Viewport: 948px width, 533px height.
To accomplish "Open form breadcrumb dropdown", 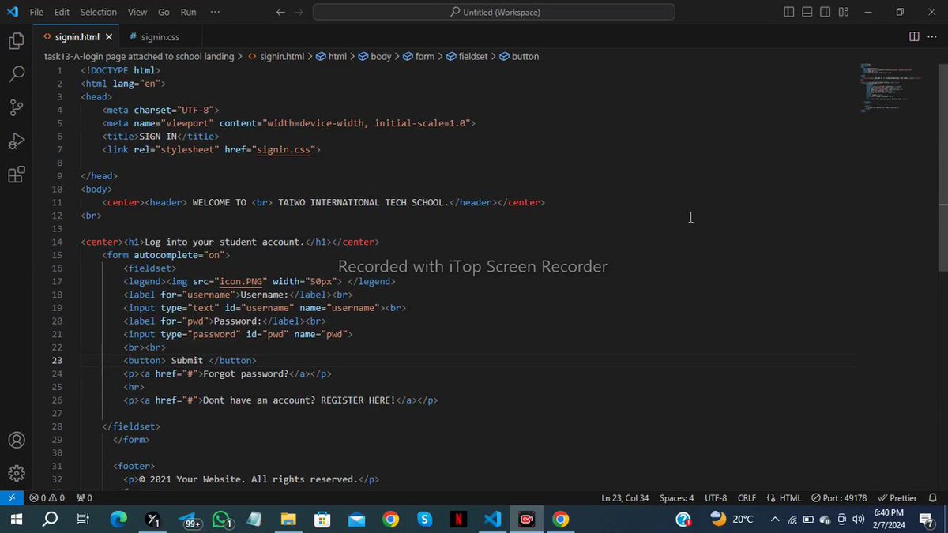I will [x=419, y=57].
